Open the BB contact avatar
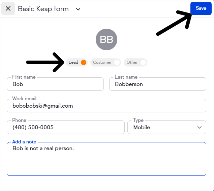This screenshot has width=214, height=191. [x=106, y=39]
